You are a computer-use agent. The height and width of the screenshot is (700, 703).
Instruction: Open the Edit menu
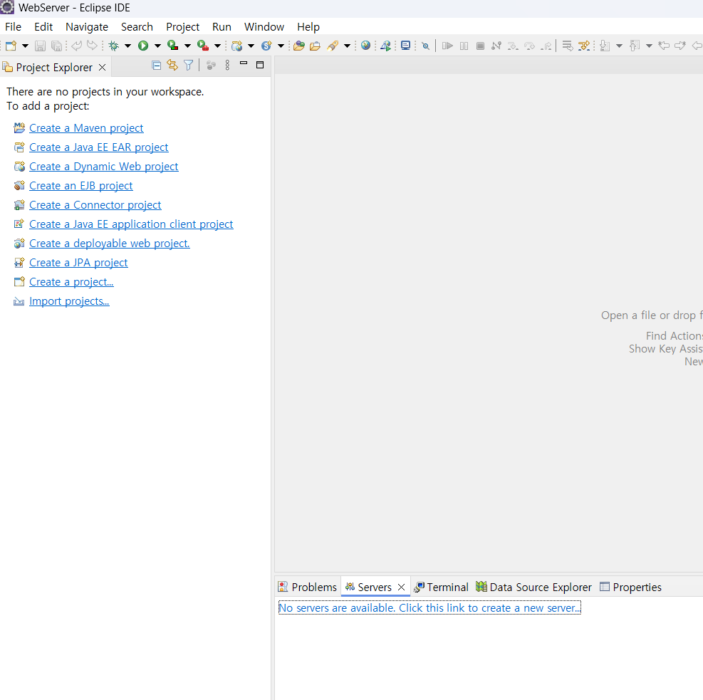pos(43,27)
